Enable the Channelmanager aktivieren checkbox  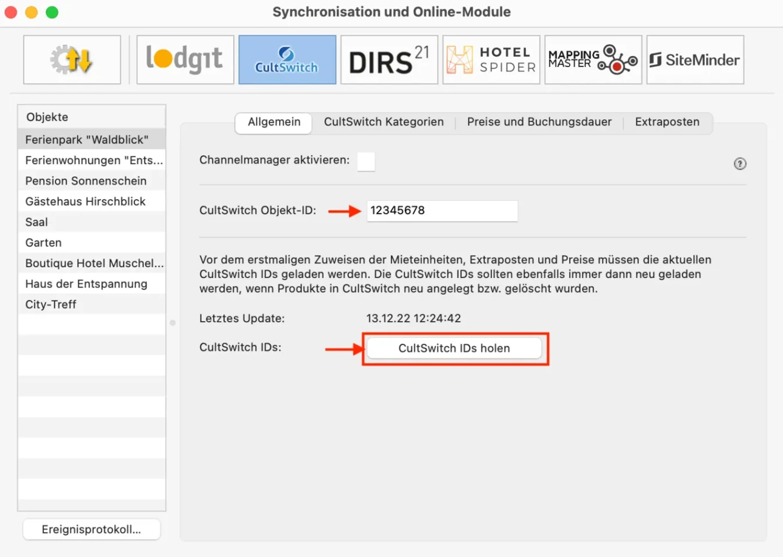click(366, 161)
